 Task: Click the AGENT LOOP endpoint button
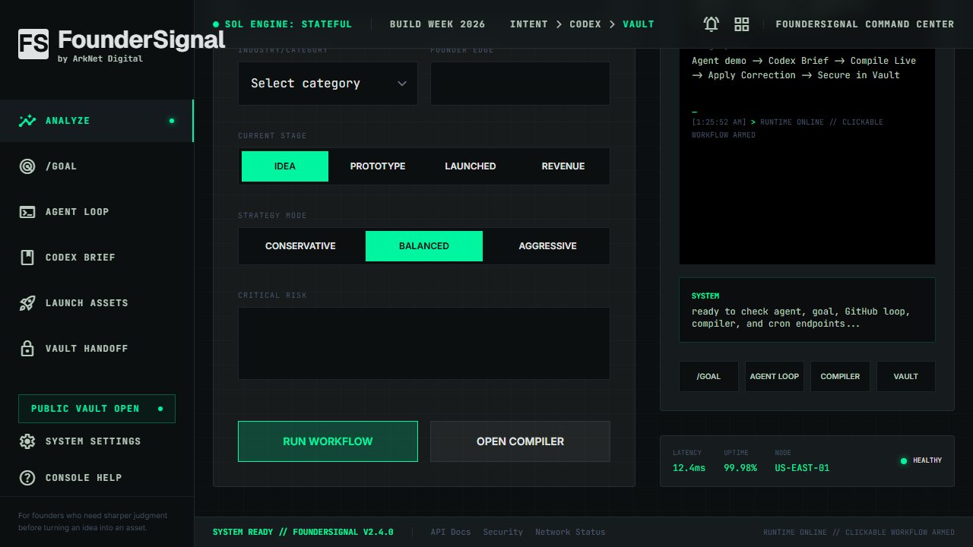[x=775, y=377]
